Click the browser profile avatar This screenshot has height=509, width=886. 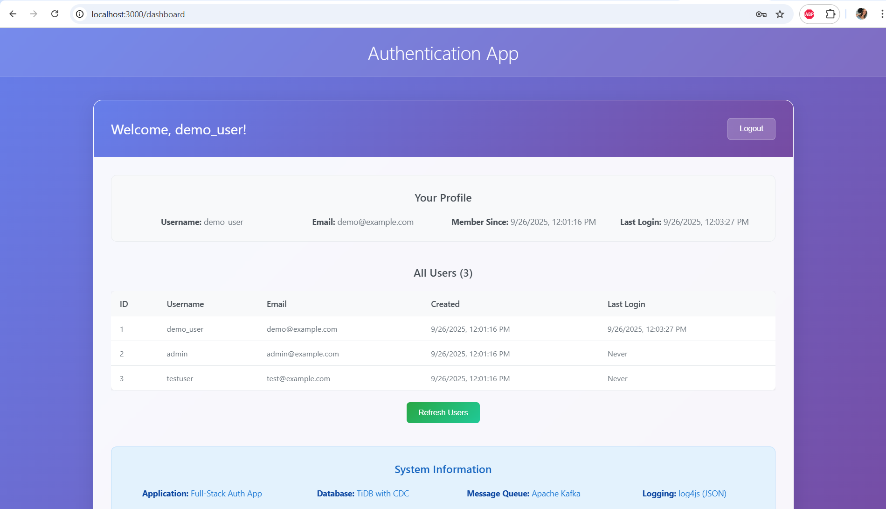861,14
